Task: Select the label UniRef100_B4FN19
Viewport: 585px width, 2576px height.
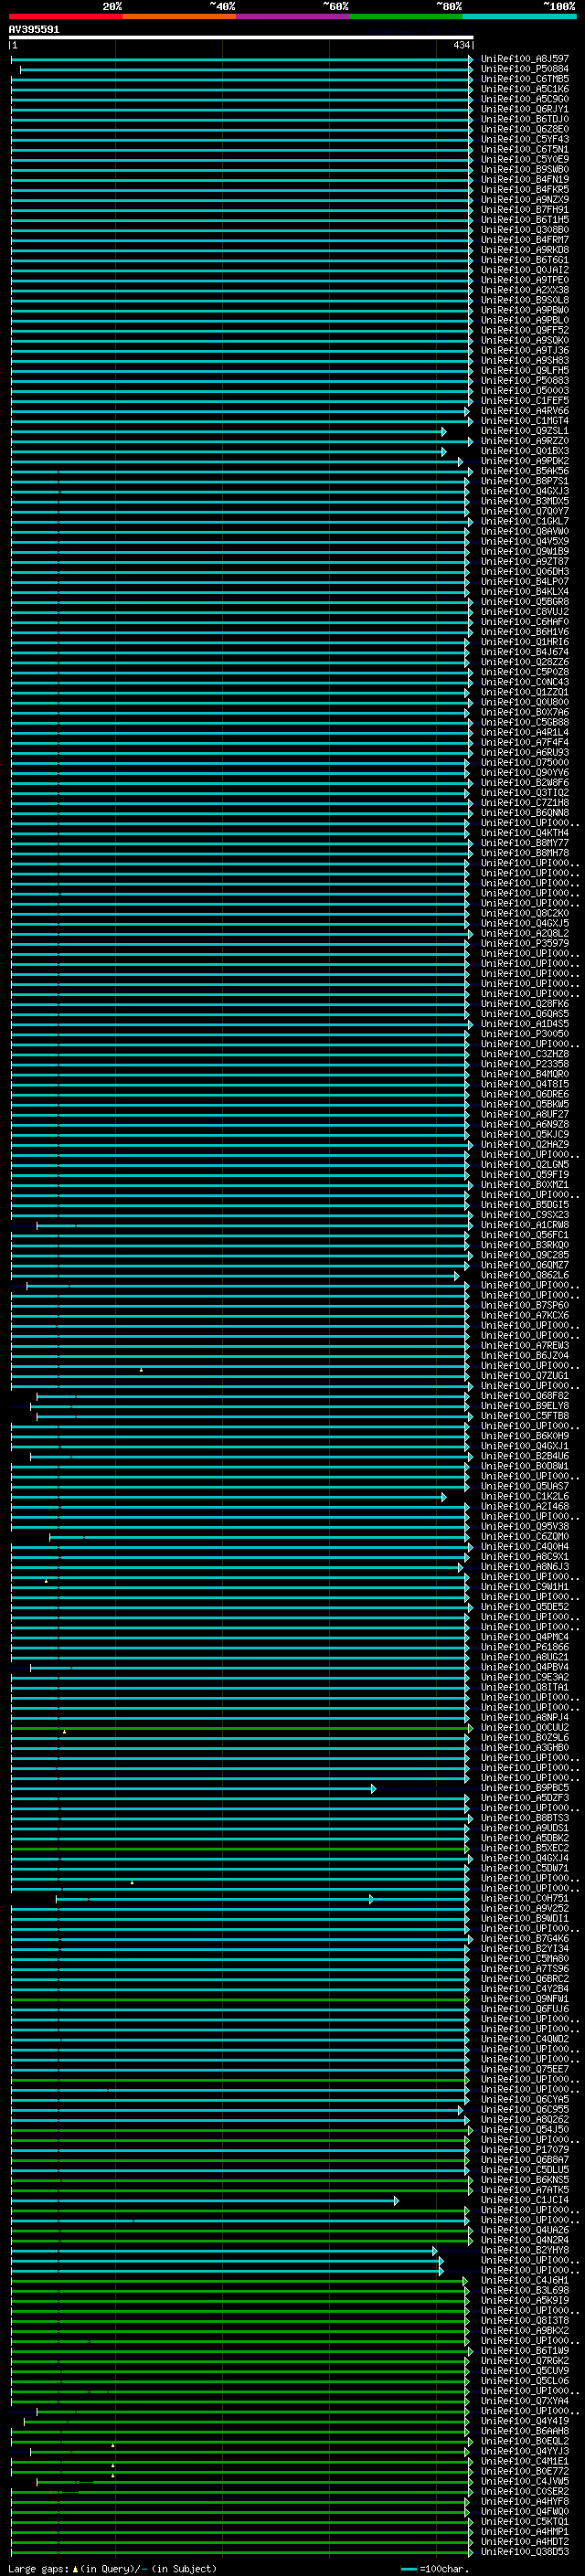Action: tap(524, 180)
